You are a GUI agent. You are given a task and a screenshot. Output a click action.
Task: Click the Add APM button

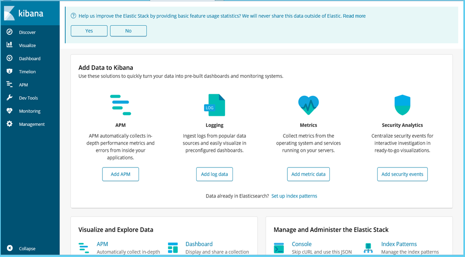(121, 174)
